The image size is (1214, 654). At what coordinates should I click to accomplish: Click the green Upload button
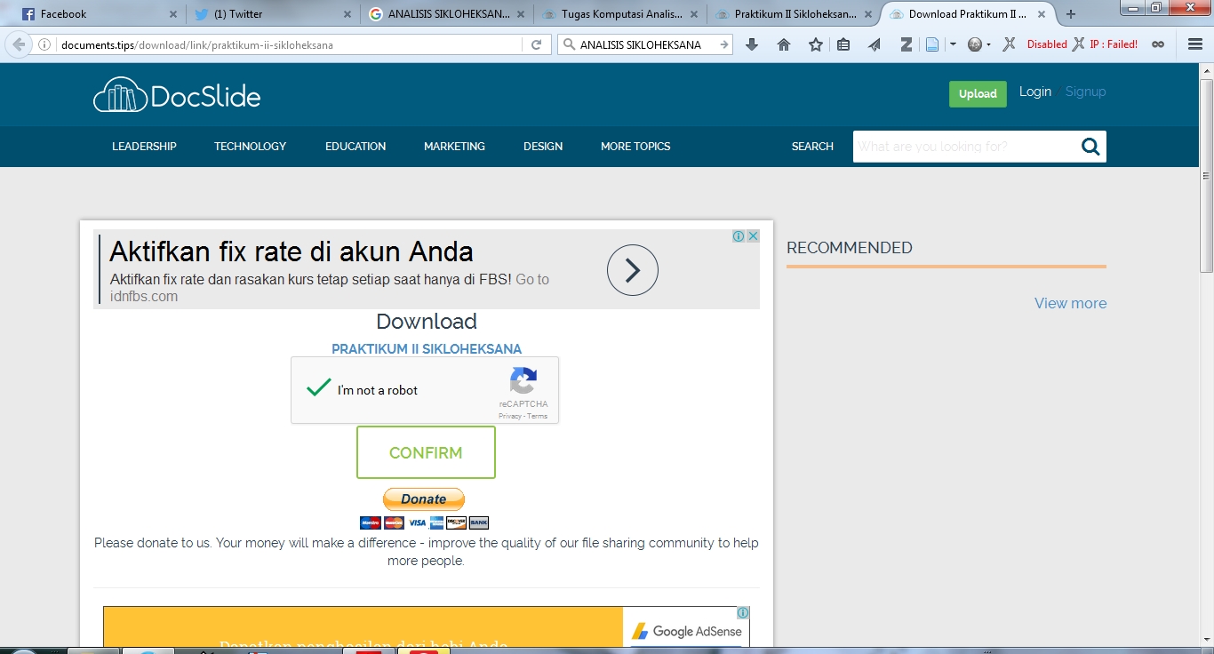point(977,93)
